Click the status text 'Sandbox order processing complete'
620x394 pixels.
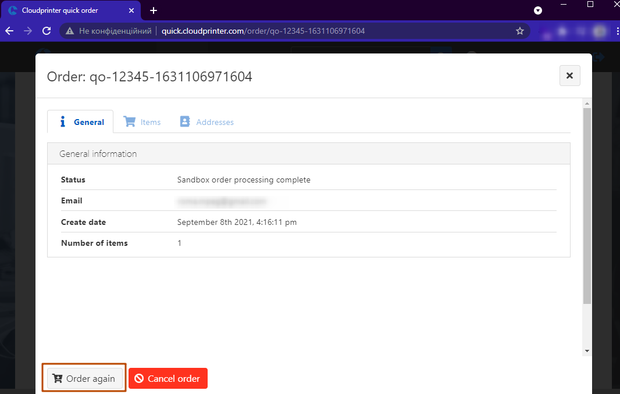244,180
